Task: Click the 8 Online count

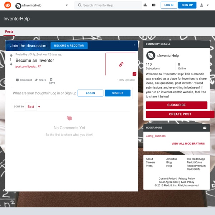Action: tap(182, 66)
